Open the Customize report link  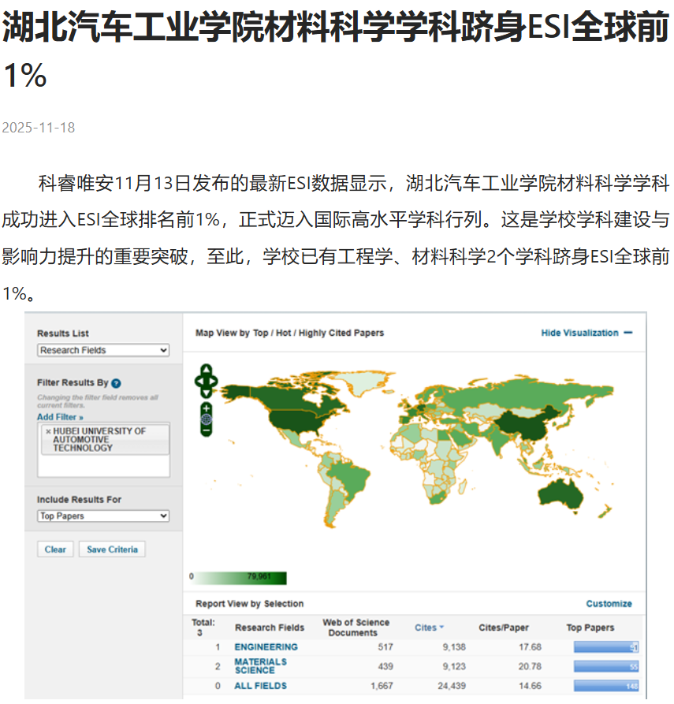[609, 604]
